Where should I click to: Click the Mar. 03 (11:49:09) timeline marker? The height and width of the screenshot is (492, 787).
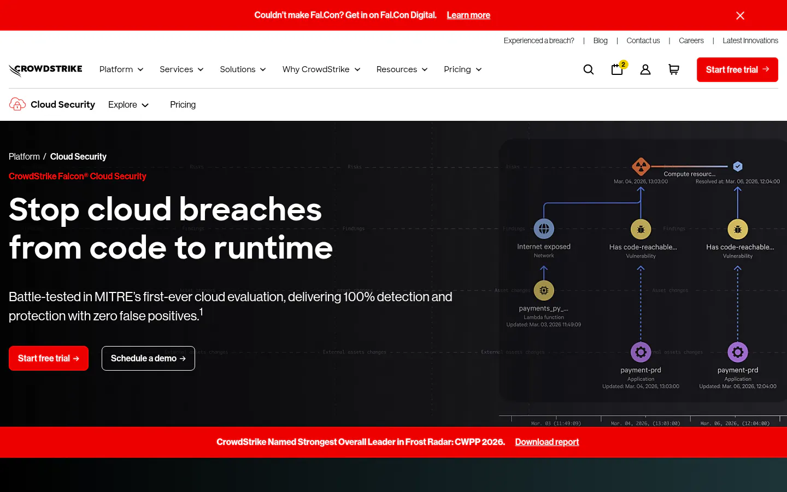pyautogui.click(x=556, y=423)
